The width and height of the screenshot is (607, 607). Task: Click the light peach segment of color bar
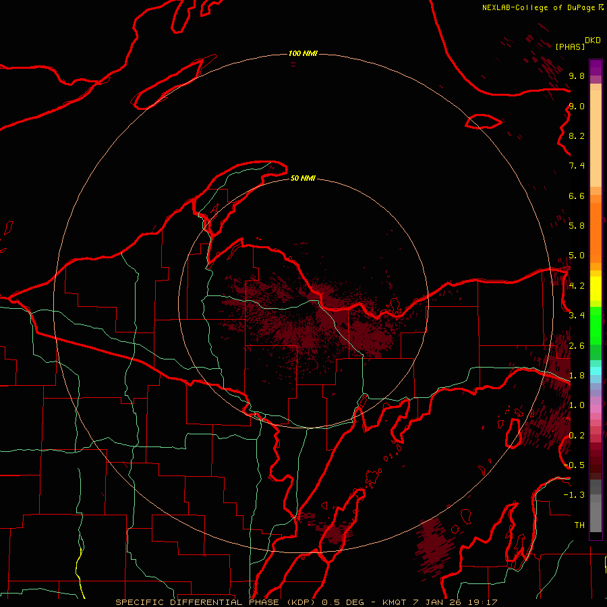[x=596, y=138]
